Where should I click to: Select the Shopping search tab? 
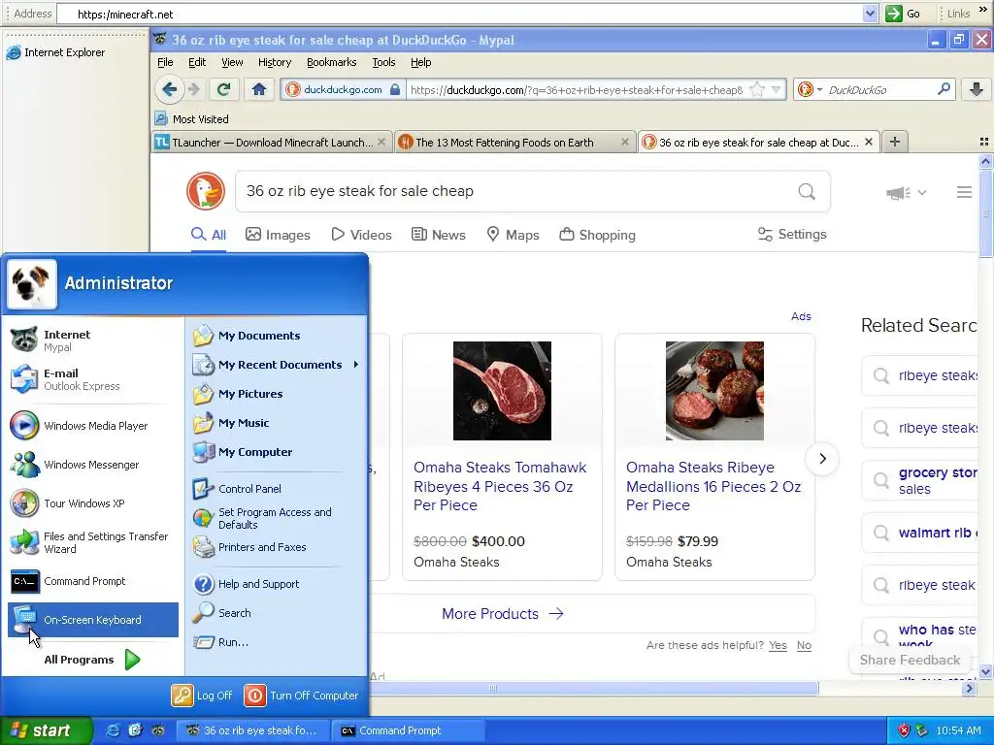tap(597, 235)
